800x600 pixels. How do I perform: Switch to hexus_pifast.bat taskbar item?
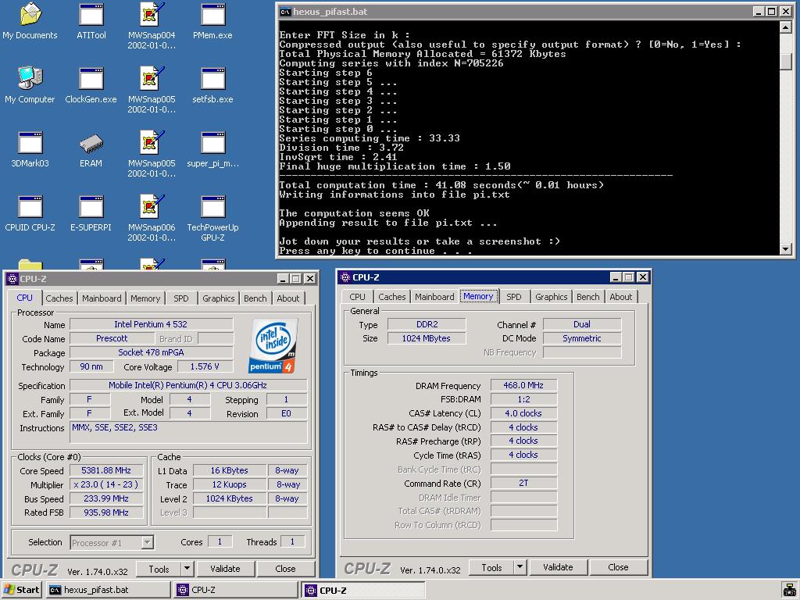coord(108,590)
